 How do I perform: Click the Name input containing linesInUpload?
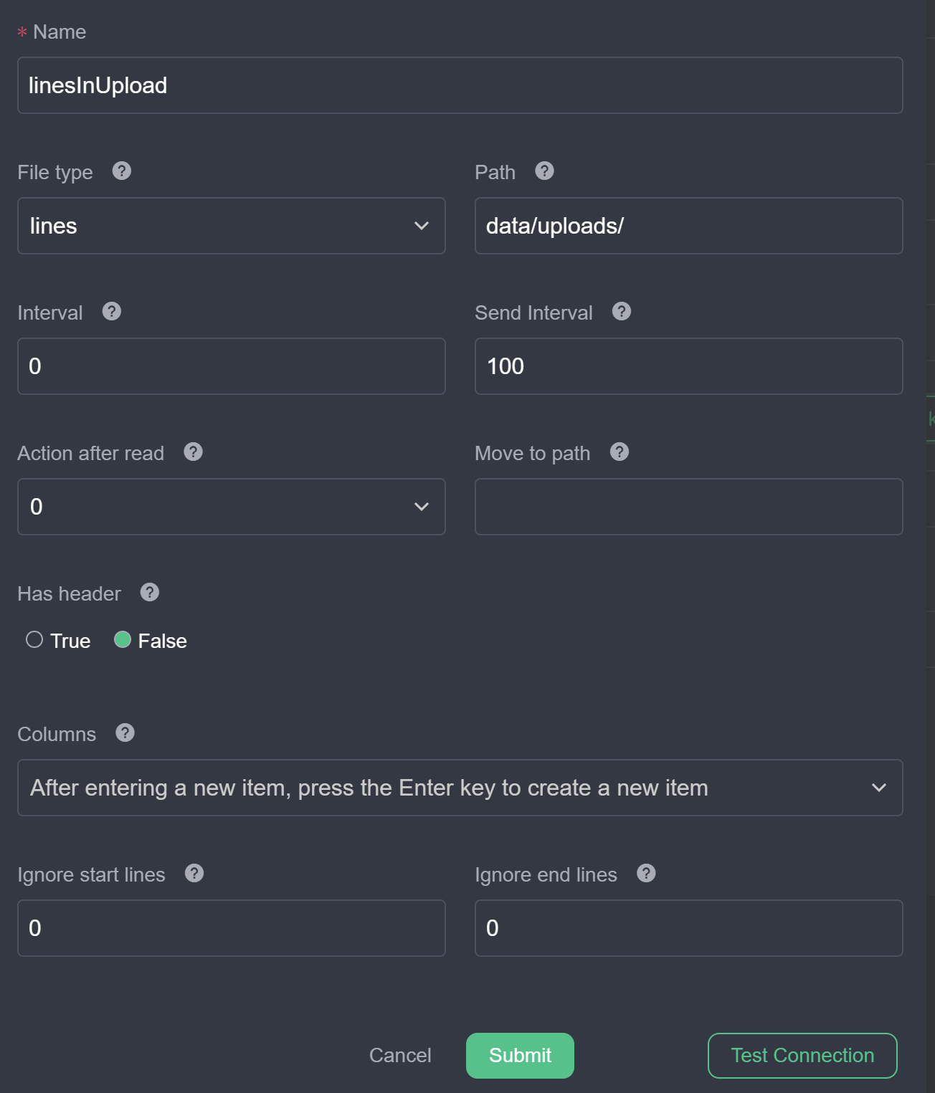(x=460, y=85)
